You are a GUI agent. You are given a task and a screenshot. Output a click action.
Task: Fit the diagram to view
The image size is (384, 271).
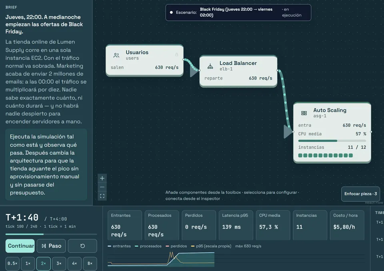[x=102, y=196]
